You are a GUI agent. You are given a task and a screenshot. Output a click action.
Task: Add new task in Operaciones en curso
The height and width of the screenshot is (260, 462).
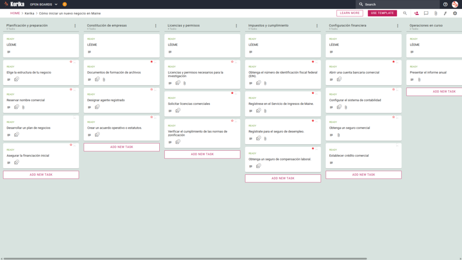(x=434, y=92)
